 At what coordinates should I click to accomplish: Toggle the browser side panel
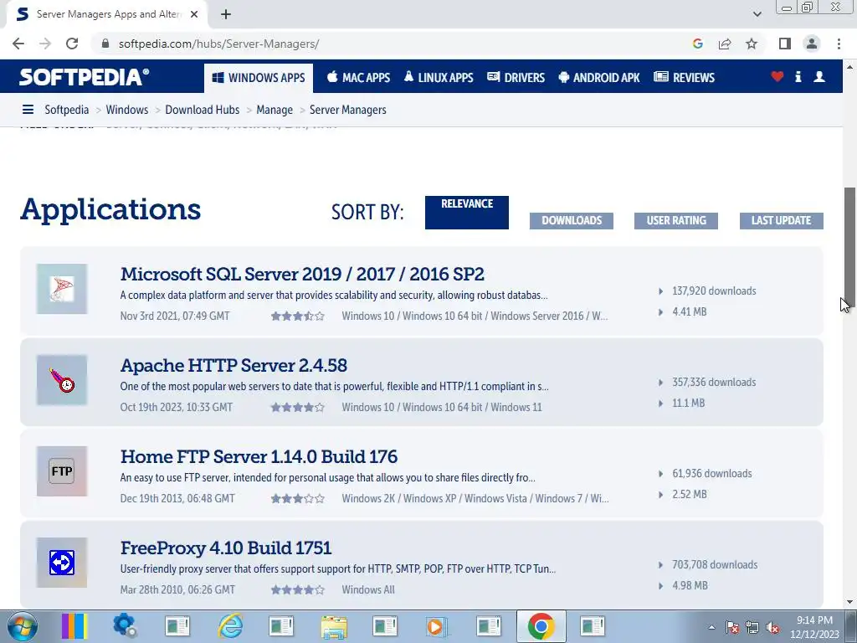click(785, 44)
